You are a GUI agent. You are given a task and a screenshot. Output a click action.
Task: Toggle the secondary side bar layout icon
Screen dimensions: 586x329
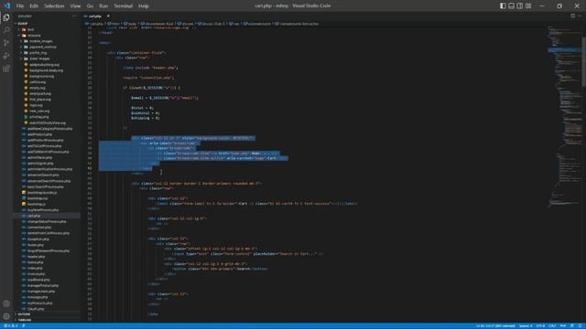click(519, 5)
